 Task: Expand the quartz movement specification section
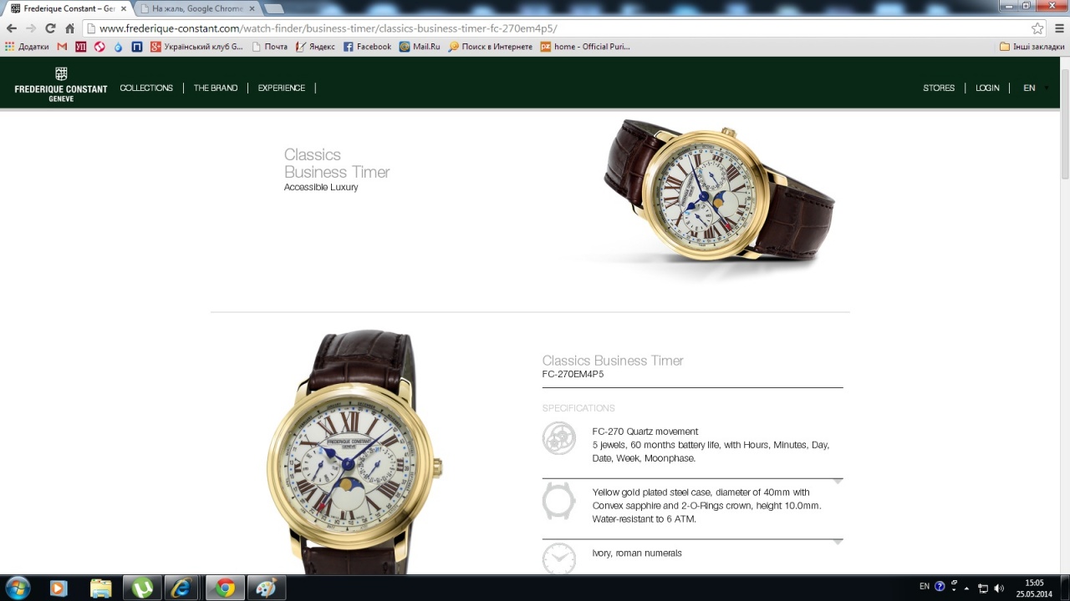coord(838,482)
